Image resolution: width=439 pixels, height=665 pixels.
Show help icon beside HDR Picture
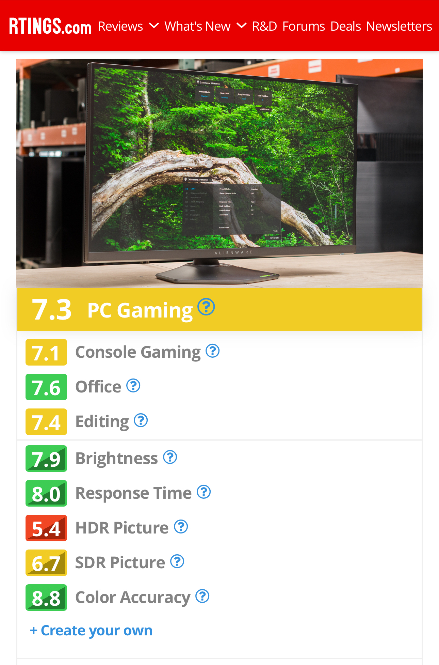[x=181, y=527]
